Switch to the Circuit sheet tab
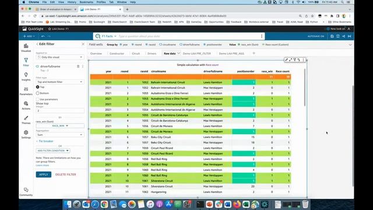This screenshot has width=373, height=210. [x=136, y=54]
